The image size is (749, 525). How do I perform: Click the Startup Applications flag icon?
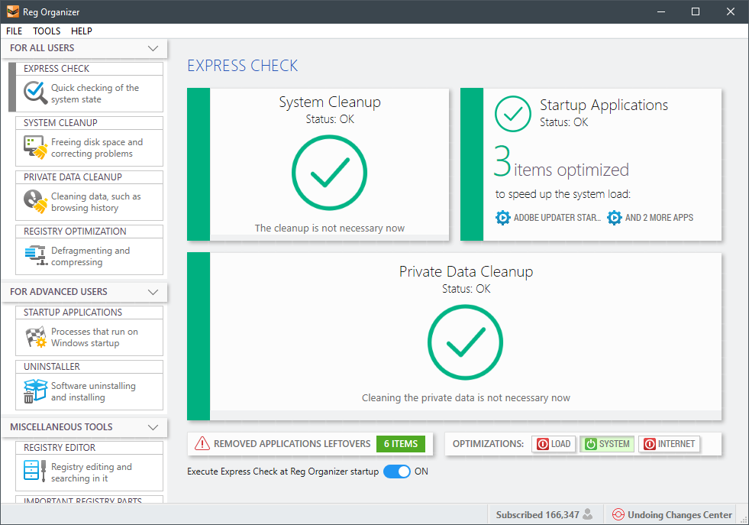tap(35, 337)
